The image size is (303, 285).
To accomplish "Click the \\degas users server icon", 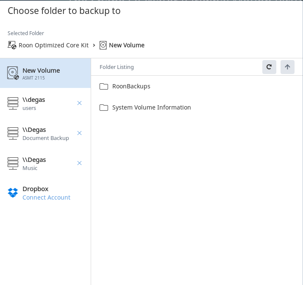I will [x=13, y=103].
